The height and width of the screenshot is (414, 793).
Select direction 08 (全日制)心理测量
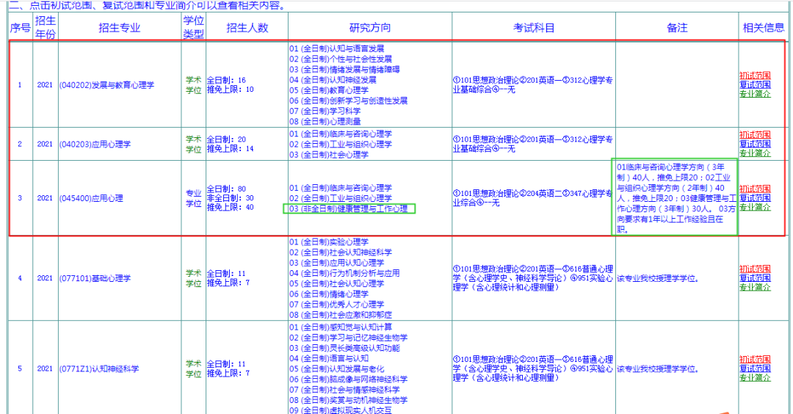[325, 121]
